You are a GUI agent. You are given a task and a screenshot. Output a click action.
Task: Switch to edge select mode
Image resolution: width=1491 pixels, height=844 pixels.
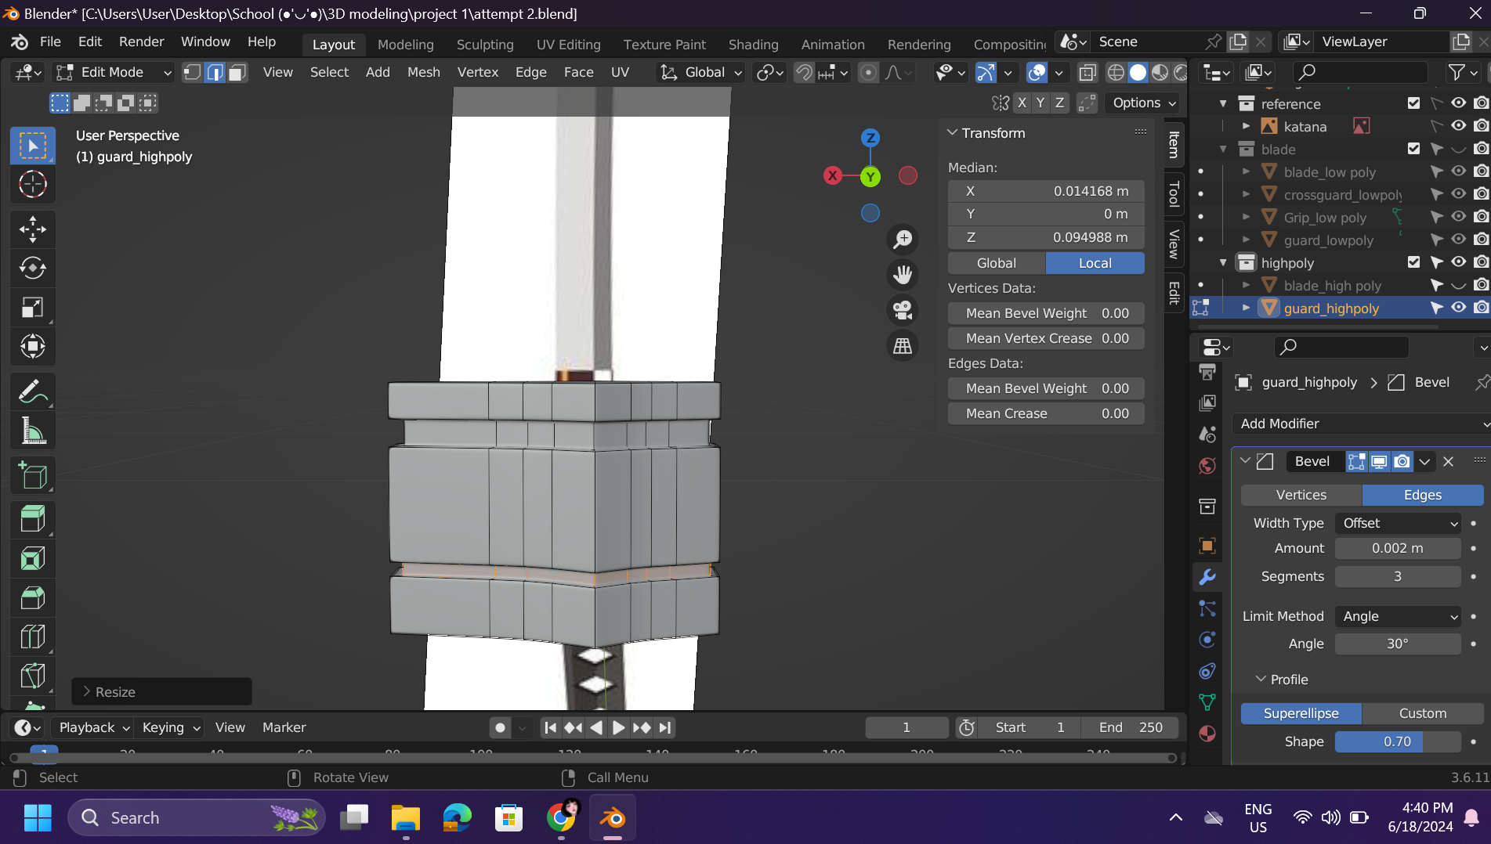(x=215, y=72)
